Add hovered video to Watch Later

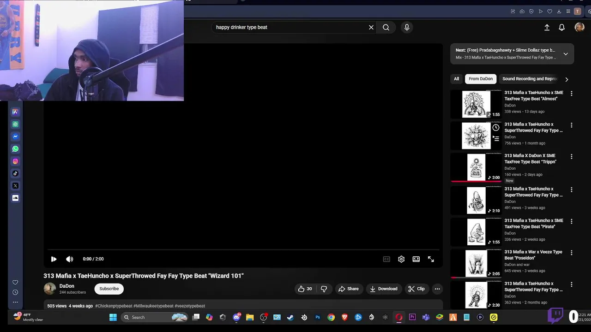(x=496, y=128)
